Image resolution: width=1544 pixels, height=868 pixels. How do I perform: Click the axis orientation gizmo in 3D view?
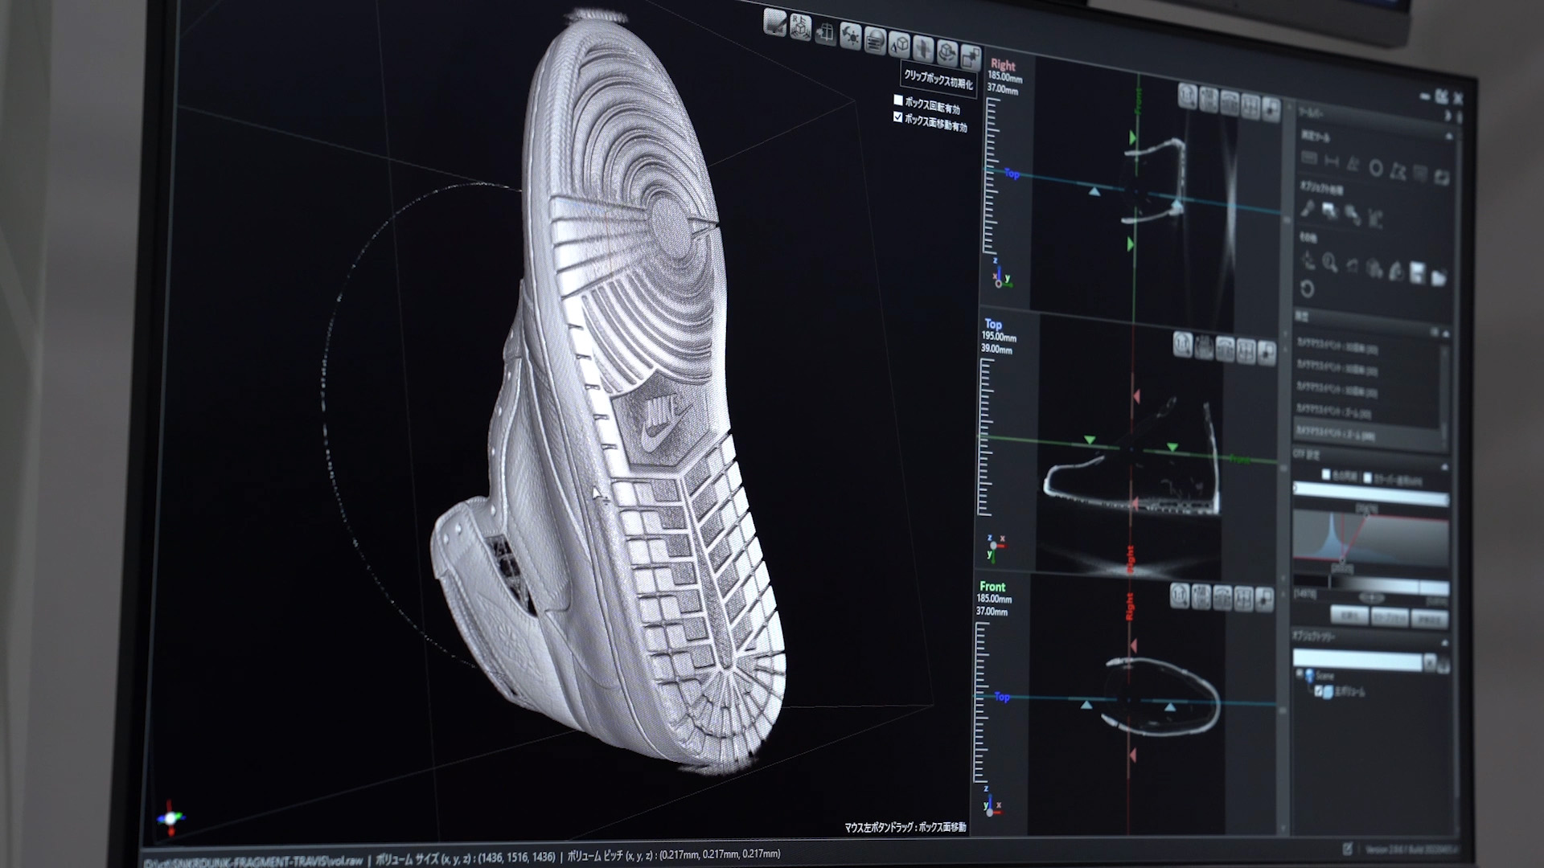[170, 818]
